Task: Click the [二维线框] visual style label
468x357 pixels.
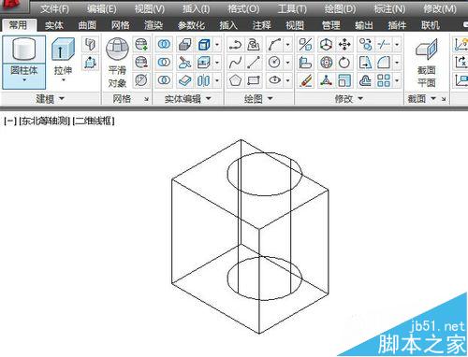Action: pos(94,121)
